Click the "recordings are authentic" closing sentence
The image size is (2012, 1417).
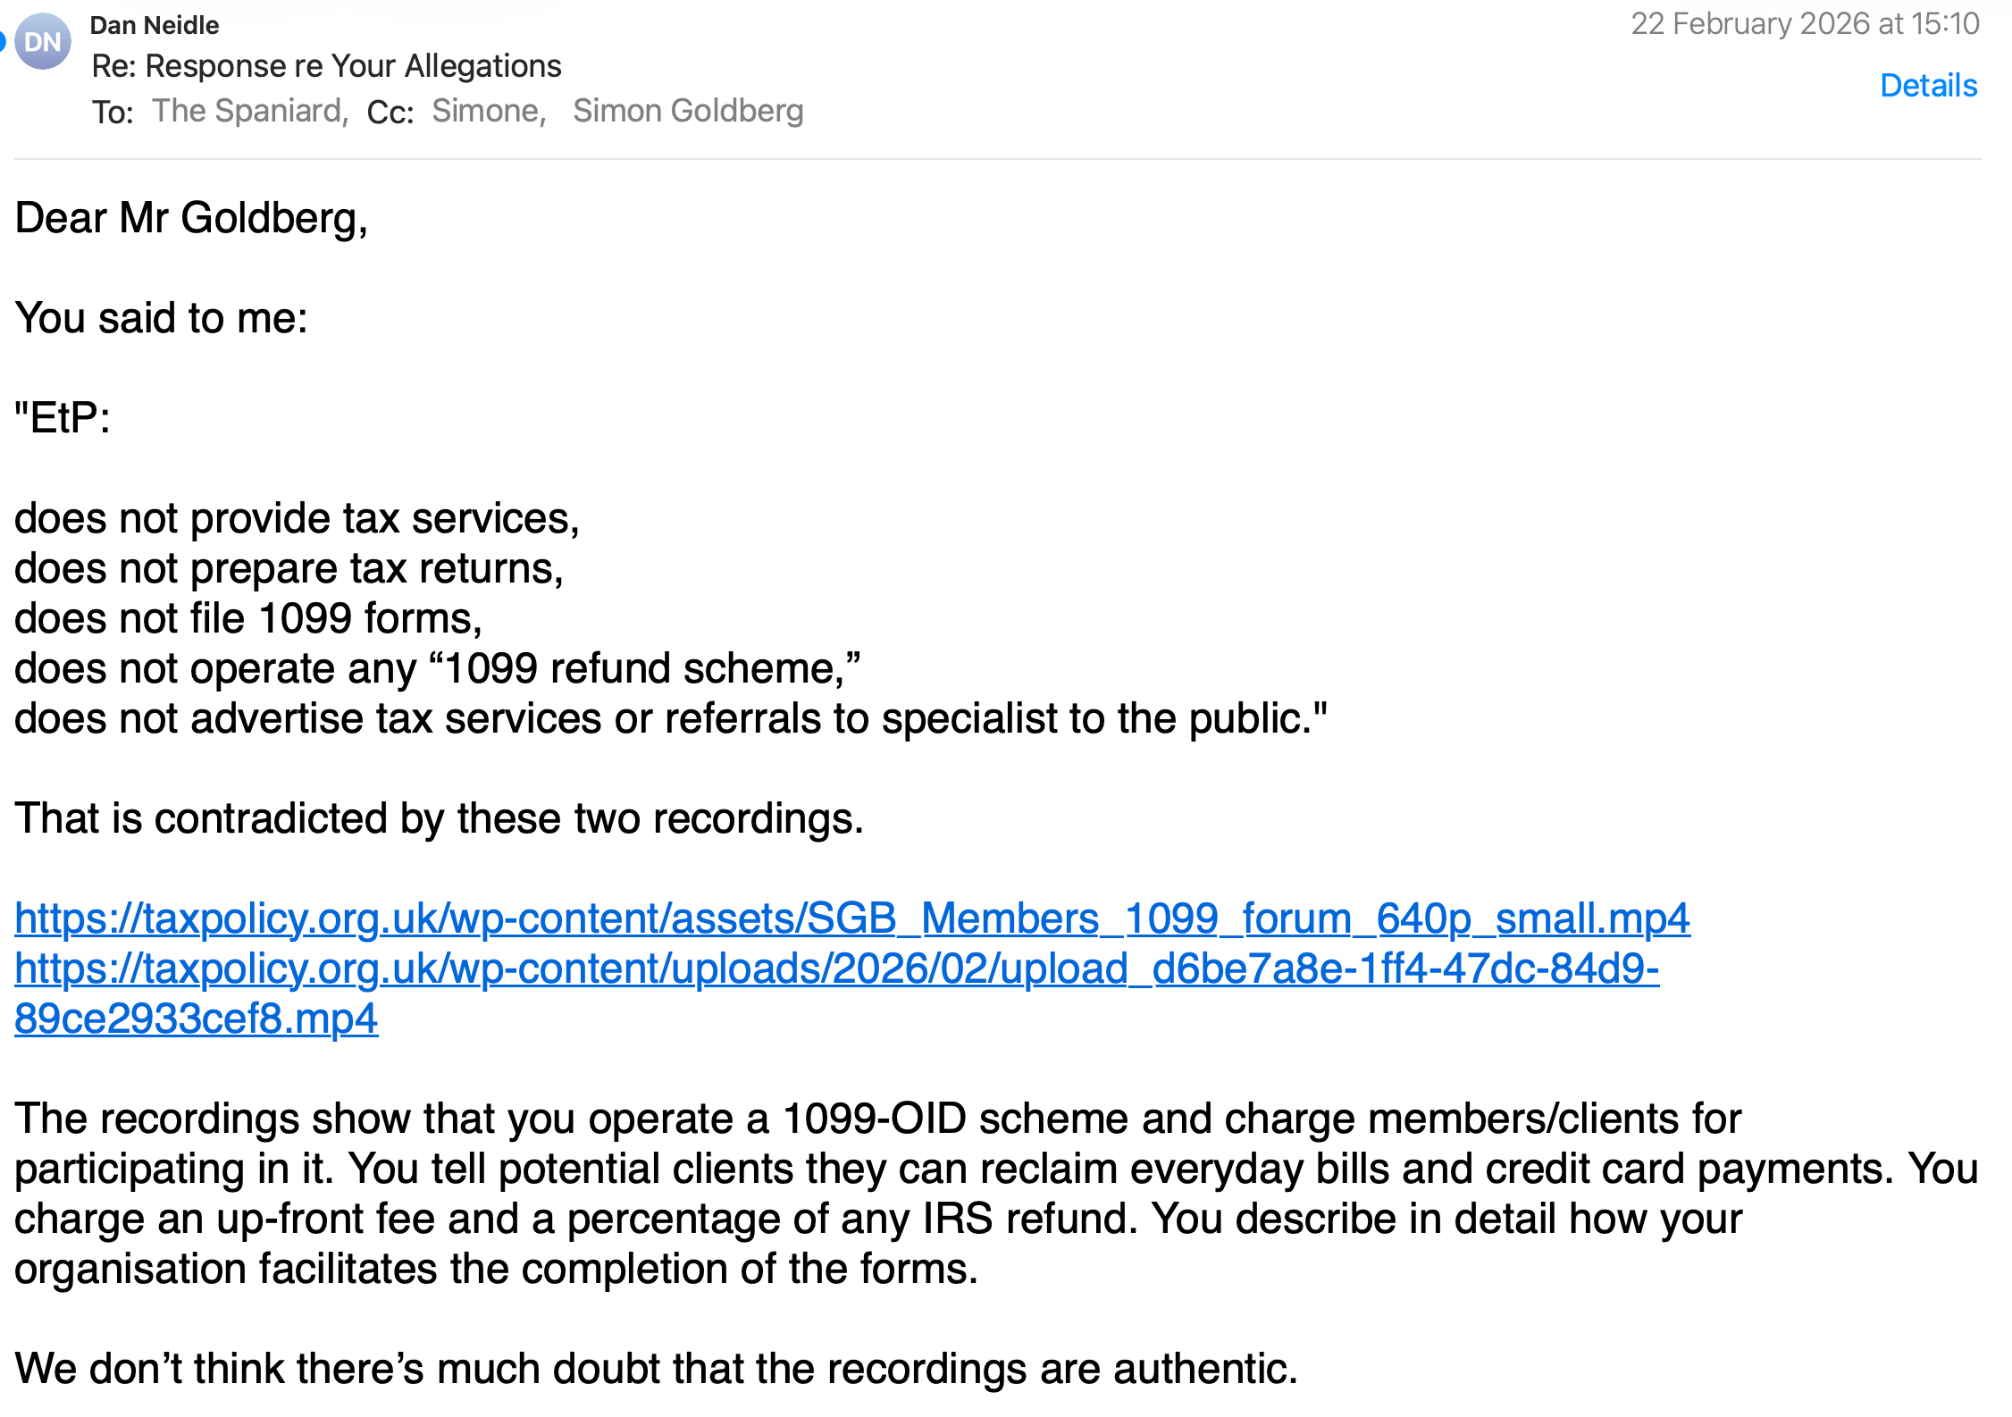(656, 1369)
